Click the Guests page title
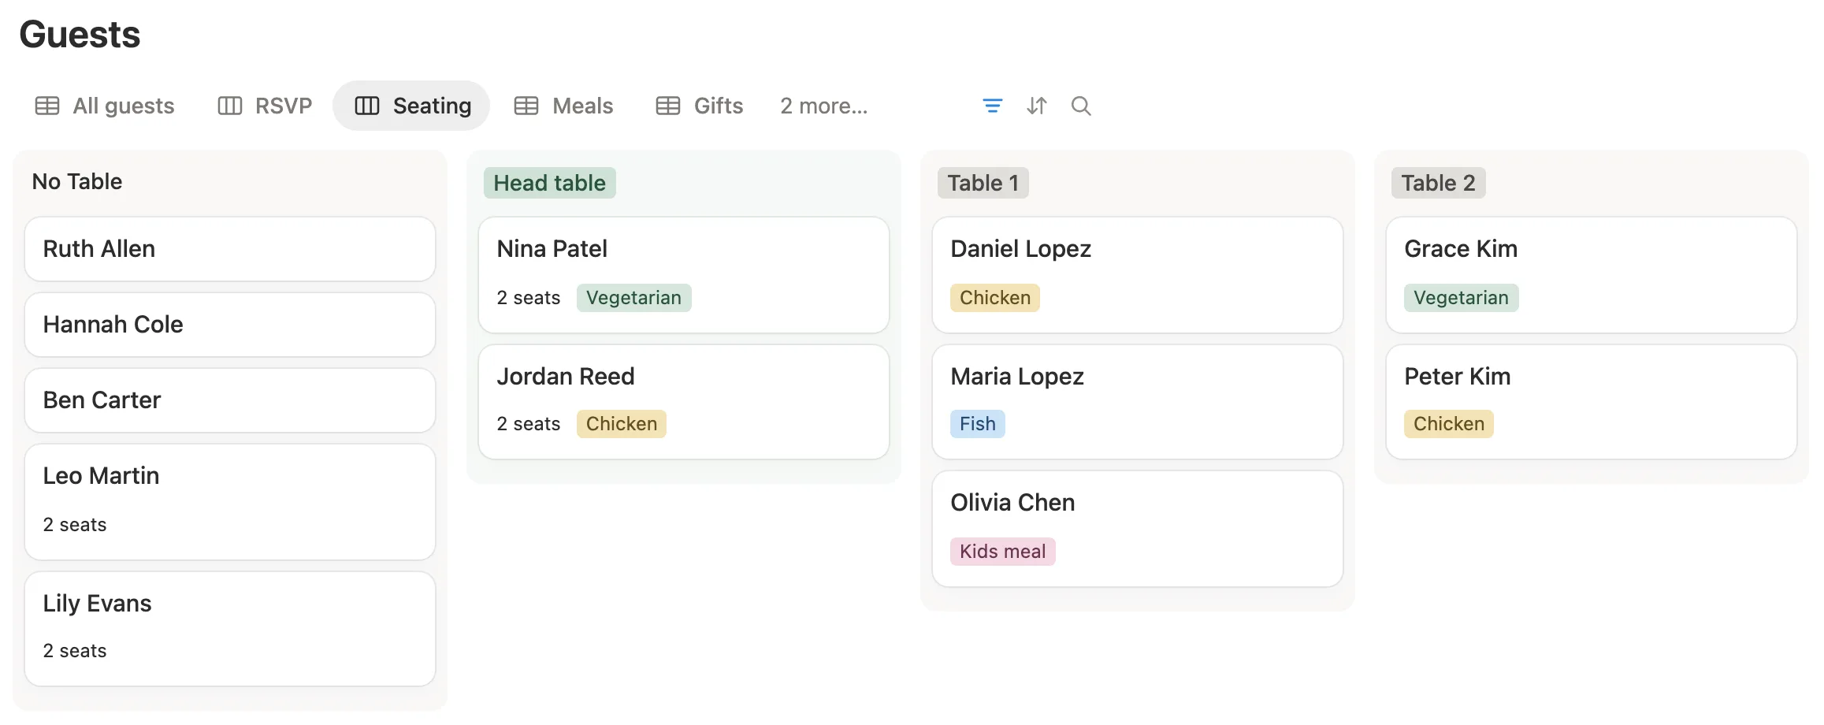The image size is (1824, 725). [x=80, y=35]
